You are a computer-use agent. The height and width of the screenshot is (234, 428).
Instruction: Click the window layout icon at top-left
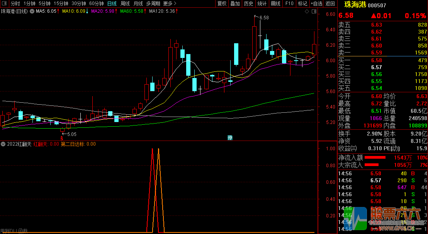[x=4, y=3]
